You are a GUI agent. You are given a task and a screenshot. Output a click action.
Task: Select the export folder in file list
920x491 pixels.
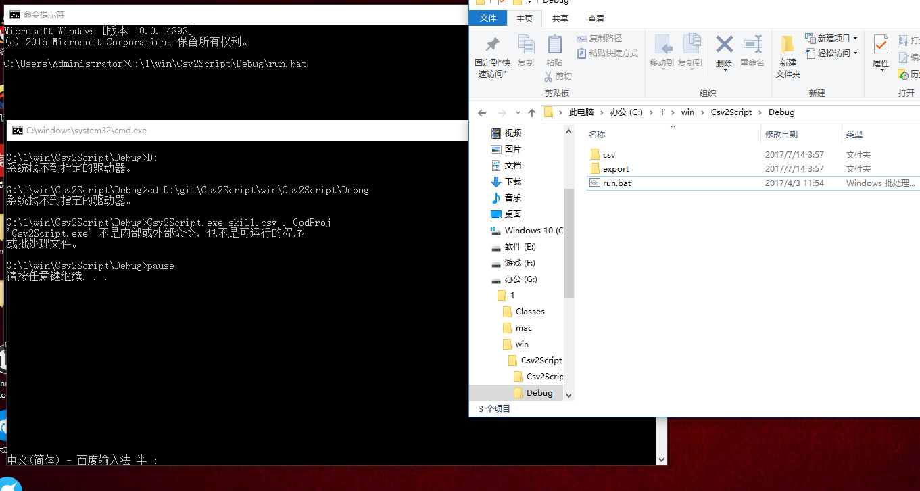[x=616, y=168]
